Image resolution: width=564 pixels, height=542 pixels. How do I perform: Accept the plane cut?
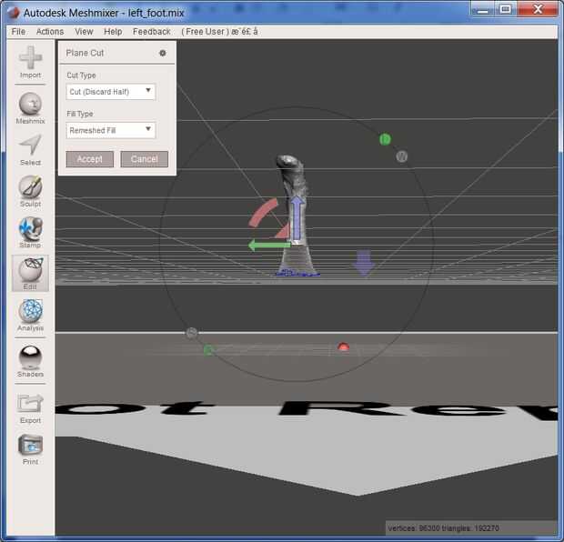point(90,159)
